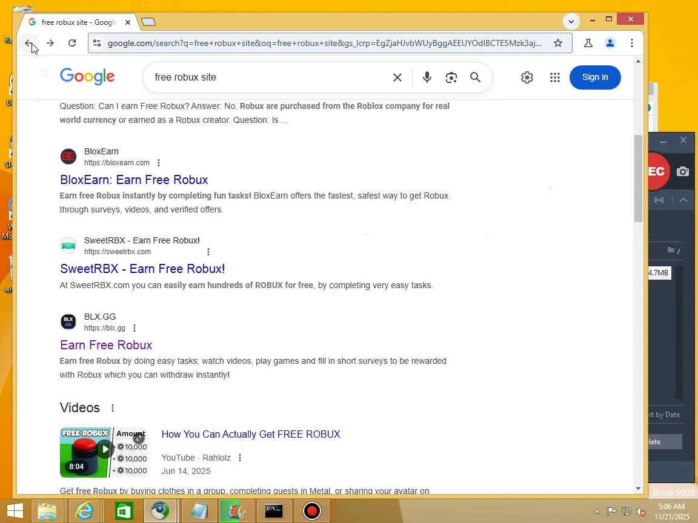
Task: Launch Internet Explorer from taskbar
Action: [85, 511]
